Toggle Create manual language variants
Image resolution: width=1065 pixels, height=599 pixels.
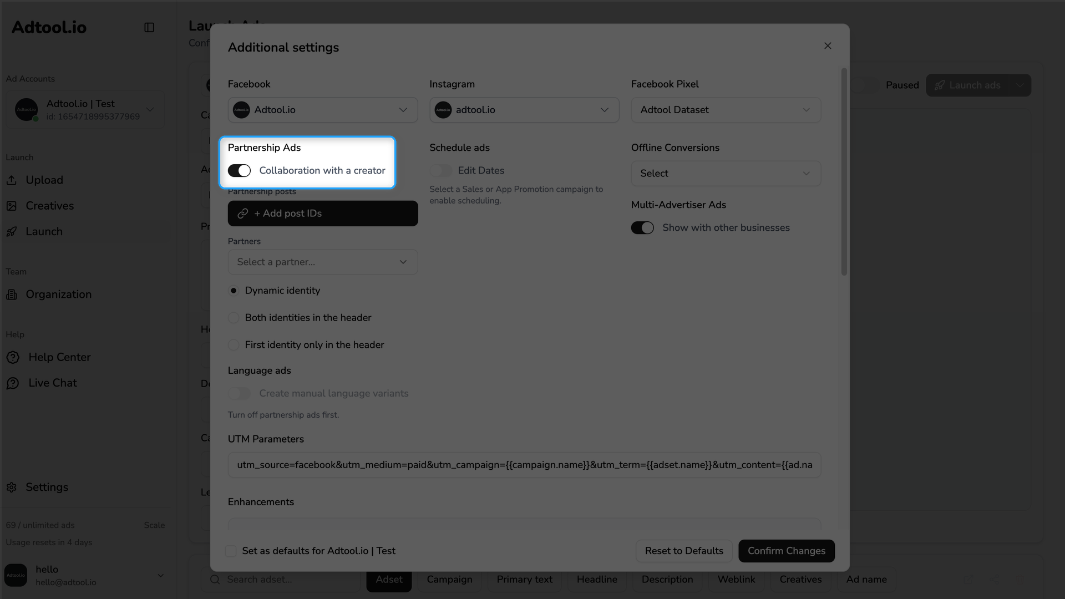coord(239,394)
